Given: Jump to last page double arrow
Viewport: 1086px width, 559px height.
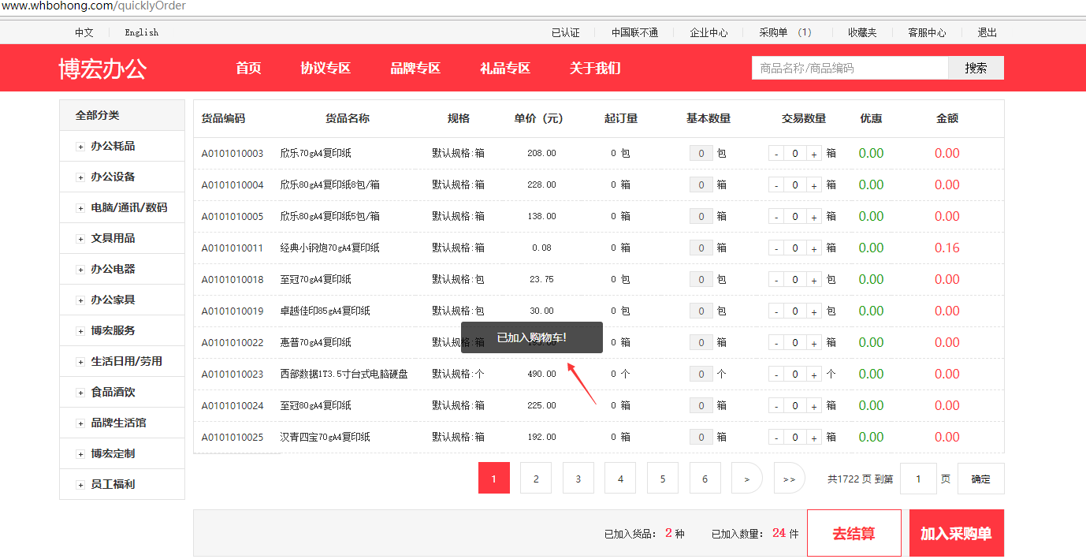Looking at the screenshot, I should point(789,479).
